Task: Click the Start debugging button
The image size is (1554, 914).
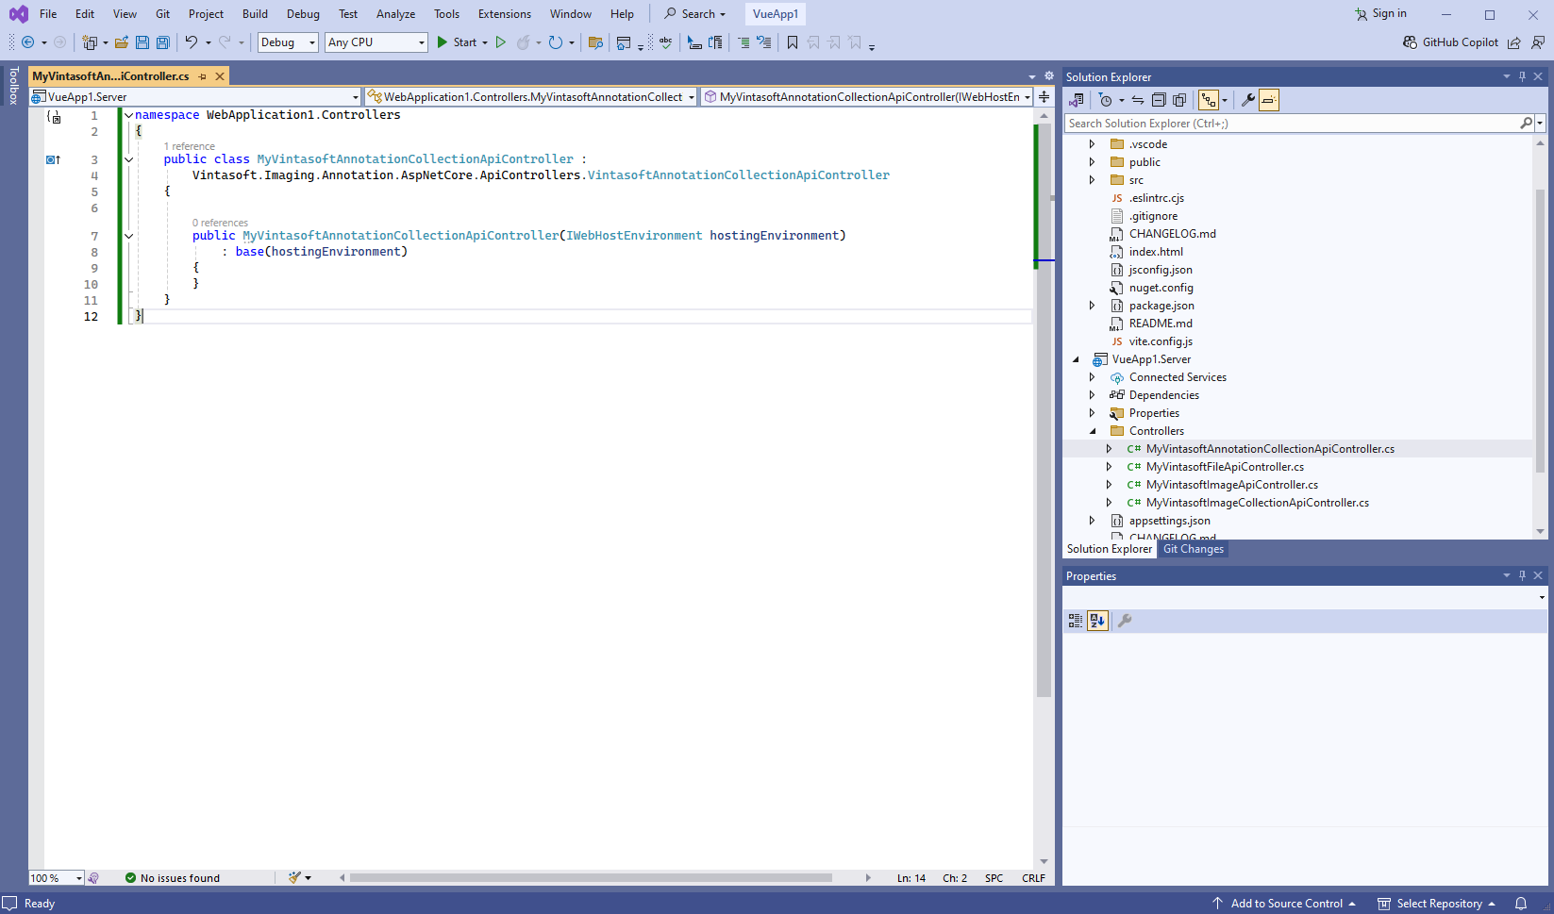Action: point(457,42)
